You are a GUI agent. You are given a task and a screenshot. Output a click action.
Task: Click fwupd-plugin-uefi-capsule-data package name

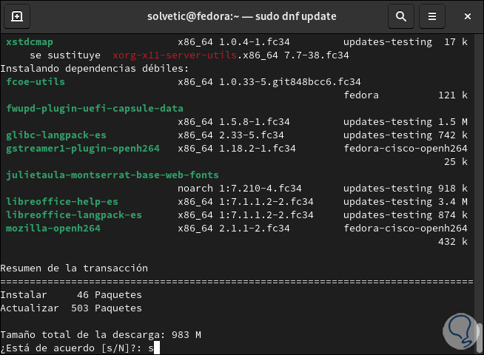coord(94,109)
